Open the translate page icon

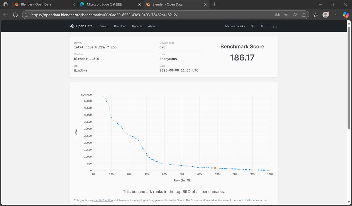click(277, 15)
